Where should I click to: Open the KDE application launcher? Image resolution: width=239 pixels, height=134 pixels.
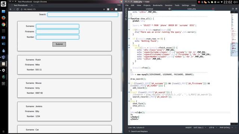pos(3,4)
